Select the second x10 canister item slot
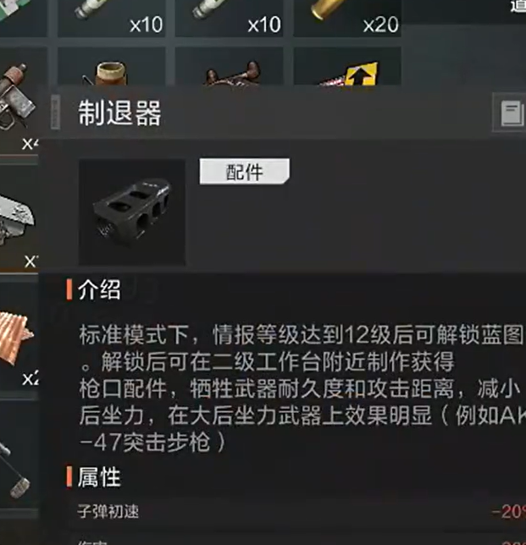Image resolution: width=526 pixels, height=545 pixels. [229, 18]
